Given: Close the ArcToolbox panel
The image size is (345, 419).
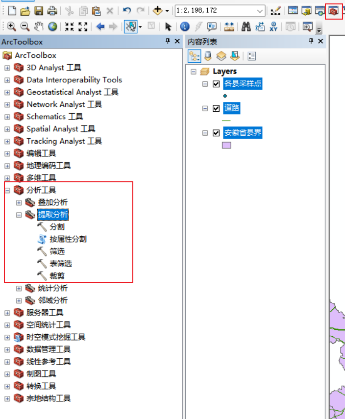Looking at the screenshot, I should [x=177, y=41].
